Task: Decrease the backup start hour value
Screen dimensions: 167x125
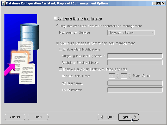Action: pos(117,77)
